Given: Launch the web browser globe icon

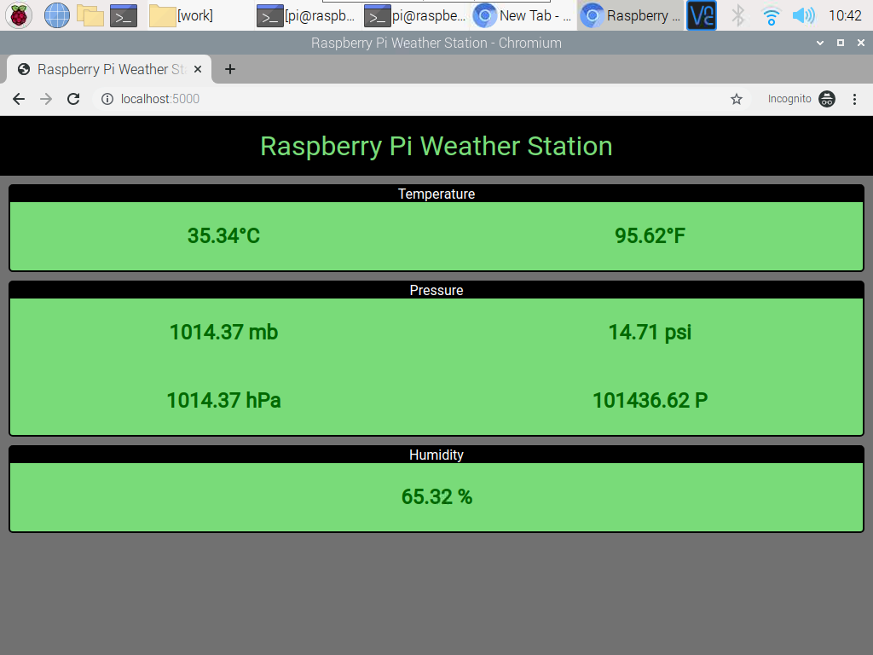Looking at the screenshot, I should pos(56,15).
